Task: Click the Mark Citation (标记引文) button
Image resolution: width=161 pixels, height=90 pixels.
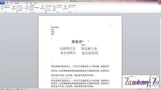Action: pyautogui.click(x=65, y=7)
